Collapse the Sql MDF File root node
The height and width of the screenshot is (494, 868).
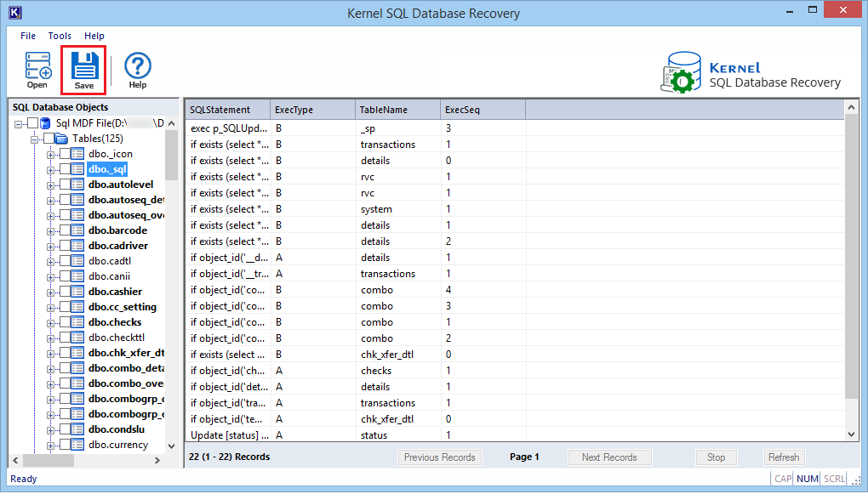[x=18, y=124]
